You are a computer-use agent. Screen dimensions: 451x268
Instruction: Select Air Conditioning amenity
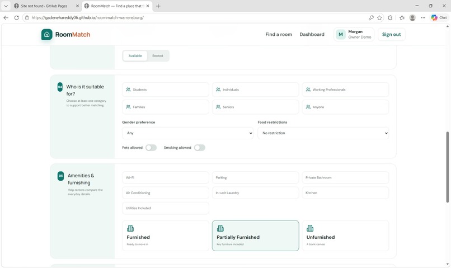[166, 193]
